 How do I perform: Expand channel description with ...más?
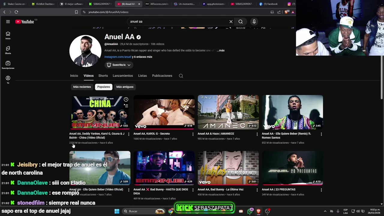[x=220, y=50]
